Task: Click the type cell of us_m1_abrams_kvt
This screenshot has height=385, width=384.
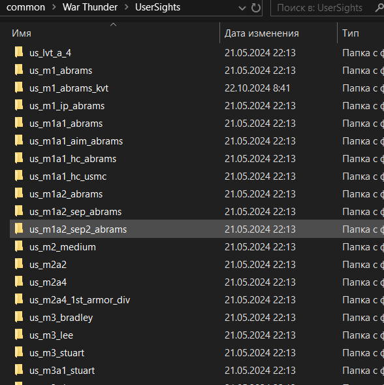Action: point(363,88)
